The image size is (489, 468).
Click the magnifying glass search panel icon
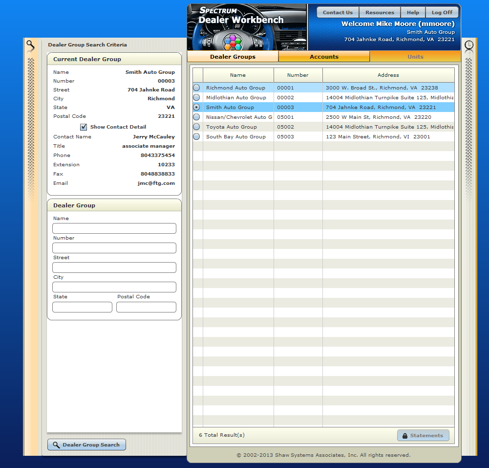[30, 45]
